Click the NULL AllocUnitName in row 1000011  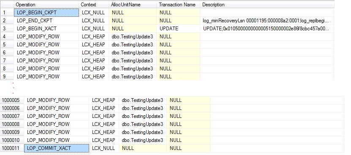pyautogui.click(x=143, y=148)
